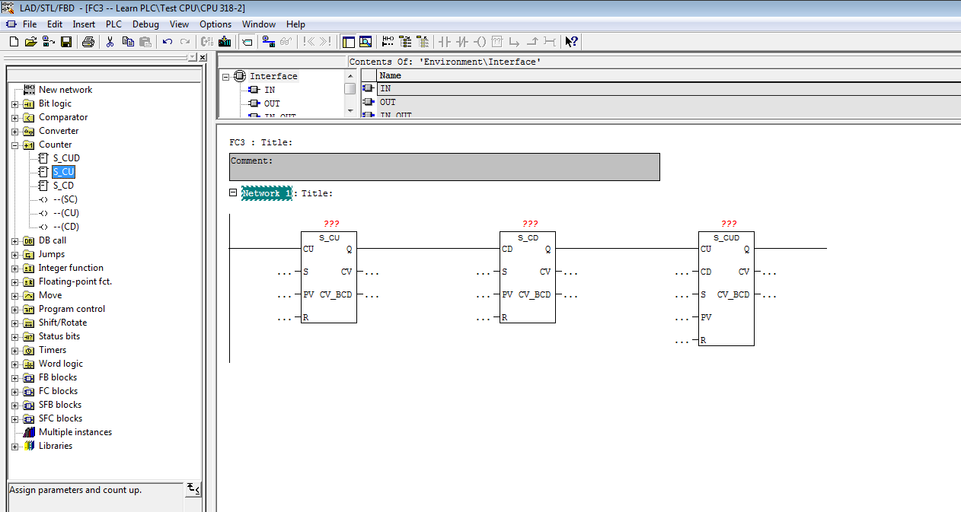The image size is (961, 512).
Task: Open the Debug menu
Action: pyautogui.click(x=145, y=24)
